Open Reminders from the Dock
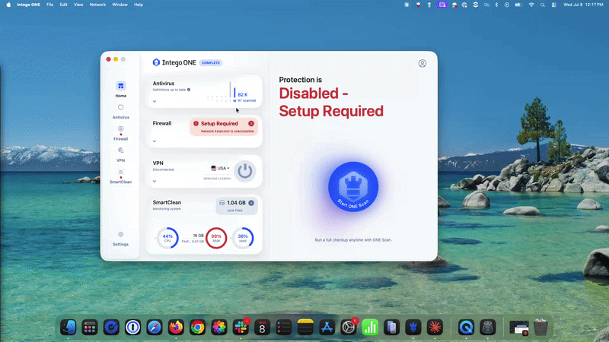This screenshot has height=342, width=609. tap(284, 328)
